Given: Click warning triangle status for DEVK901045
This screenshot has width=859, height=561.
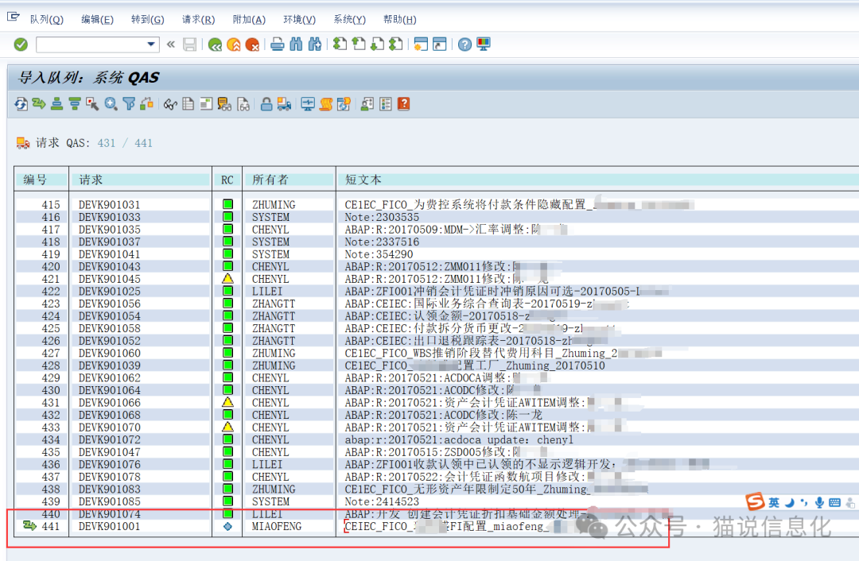Looking at the screenshot, I should [x=227, y=279].
